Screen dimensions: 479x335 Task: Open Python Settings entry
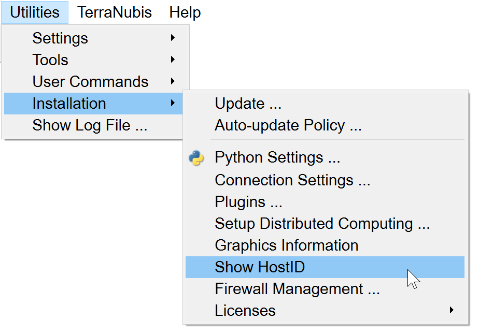[x=277, y=158]
